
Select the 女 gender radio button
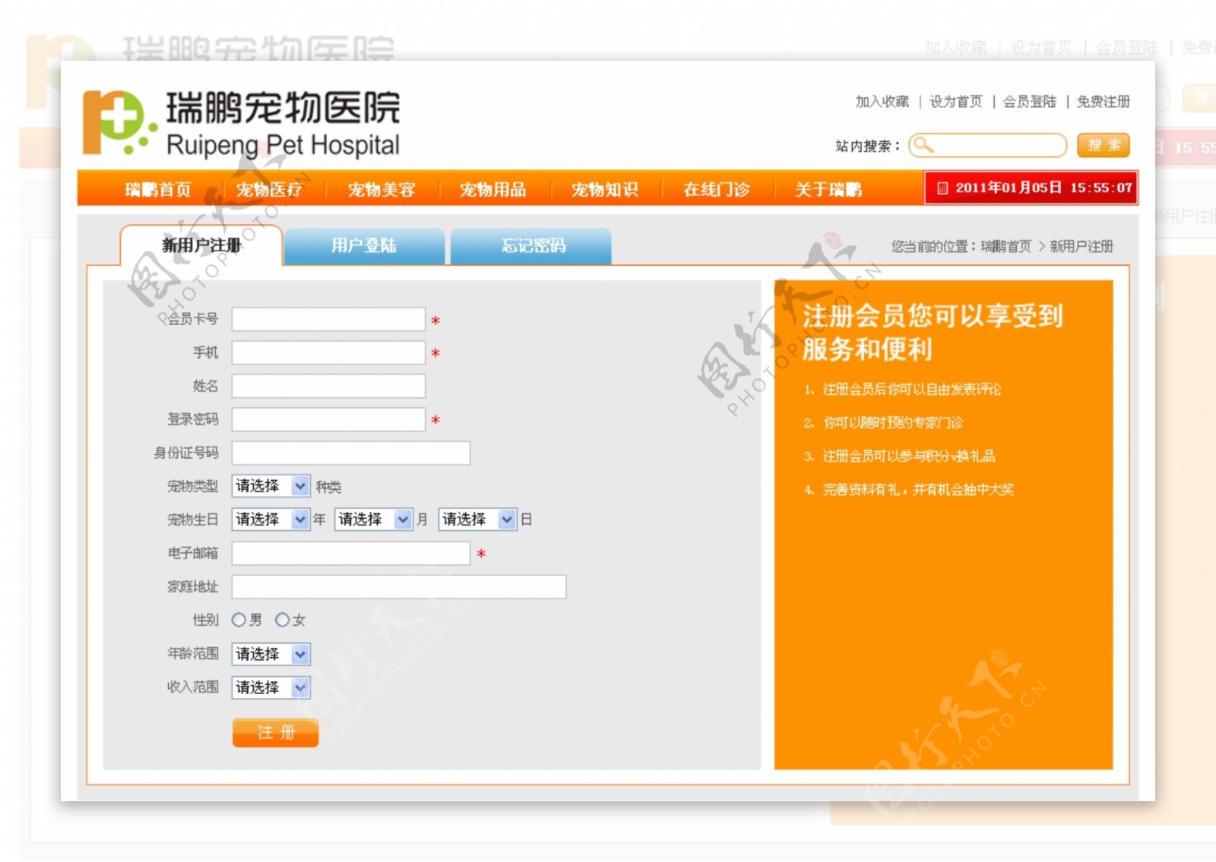click(x=282, y=620)
